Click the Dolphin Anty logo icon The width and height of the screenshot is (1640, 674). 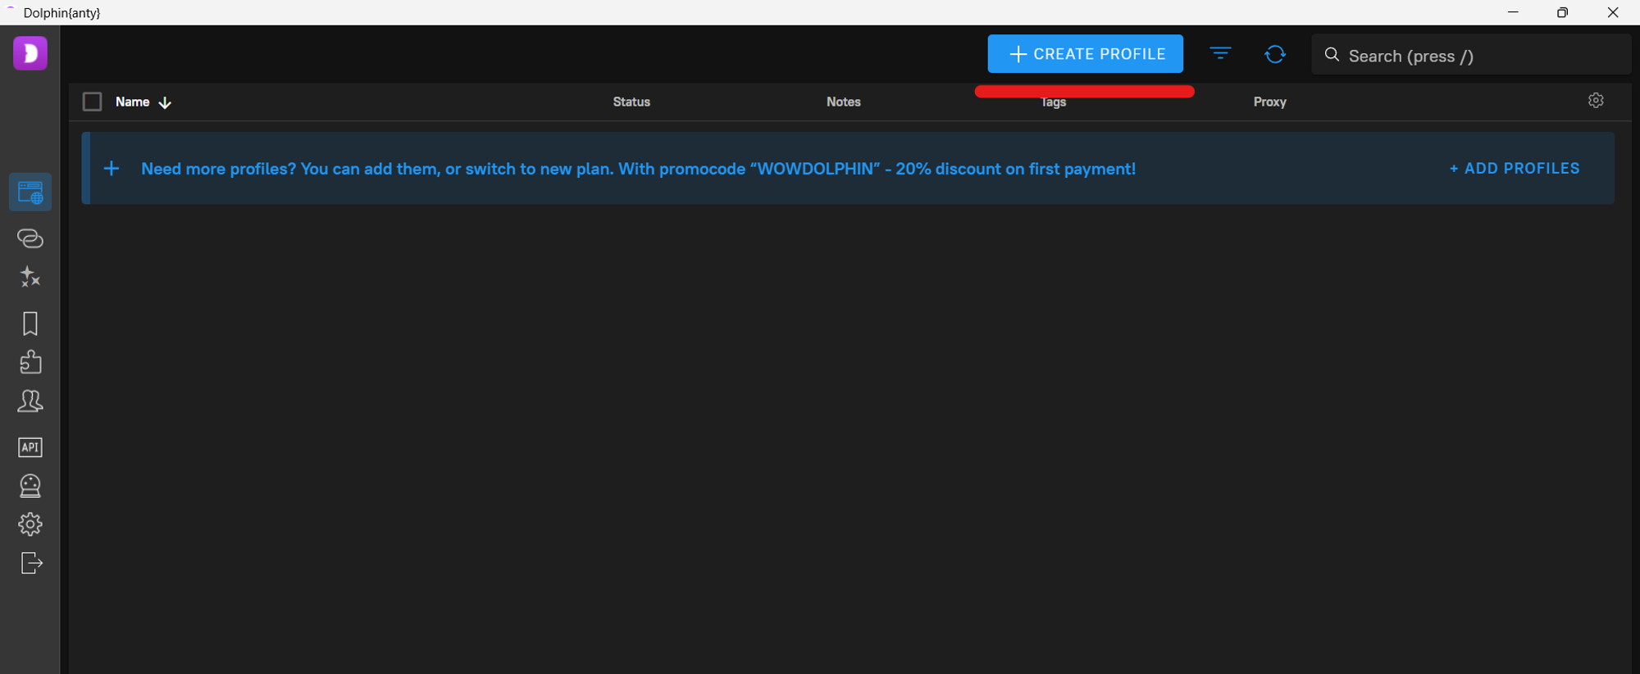pos(30,53)
